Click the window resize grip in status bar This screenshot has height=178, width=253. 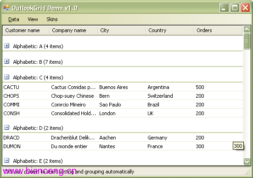click(247, 173)
